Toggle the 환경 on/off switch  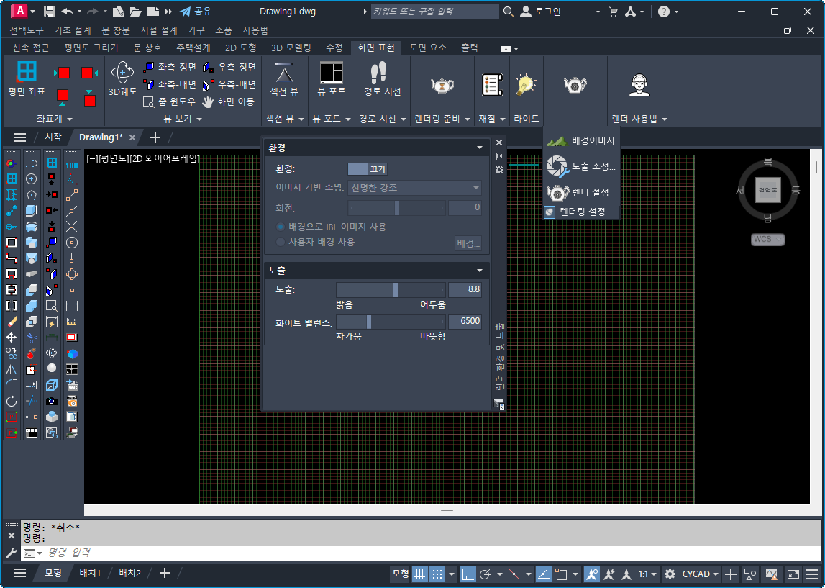click(368, 169)
